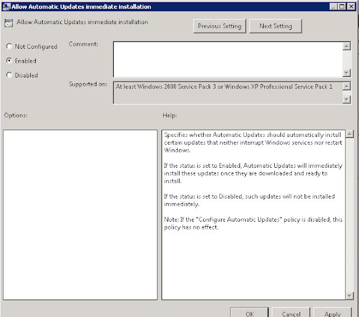Click the policy setting icon beside heading
Screen dimensions: 359x317
(x=9, y=23)
